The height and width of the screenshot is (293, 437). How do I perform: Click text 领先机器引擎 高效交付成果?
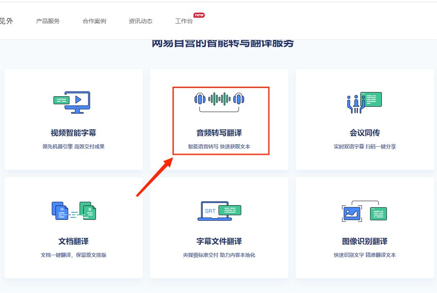73,147
